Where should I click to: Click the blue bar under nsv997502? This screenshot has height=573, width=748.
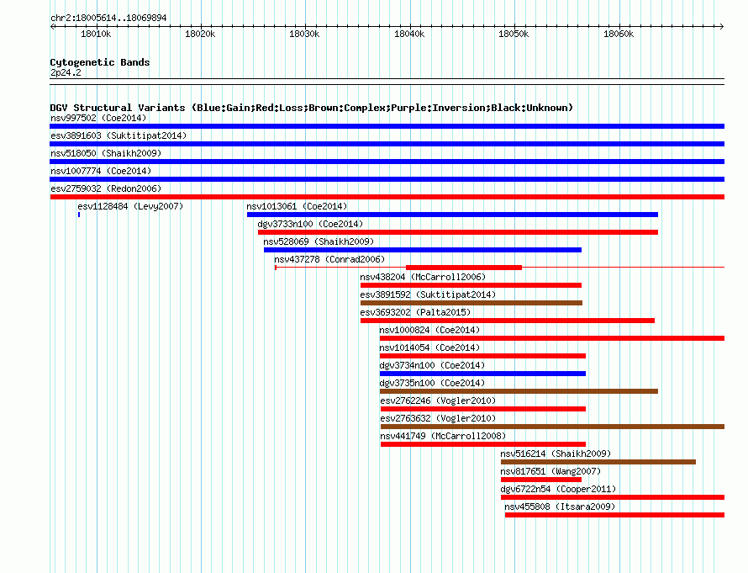coord(387,126)
